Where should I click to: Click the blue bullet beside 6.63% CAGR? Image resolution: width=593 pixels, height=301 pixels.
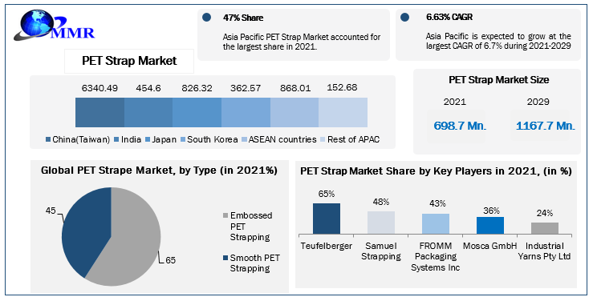(404, 18)
